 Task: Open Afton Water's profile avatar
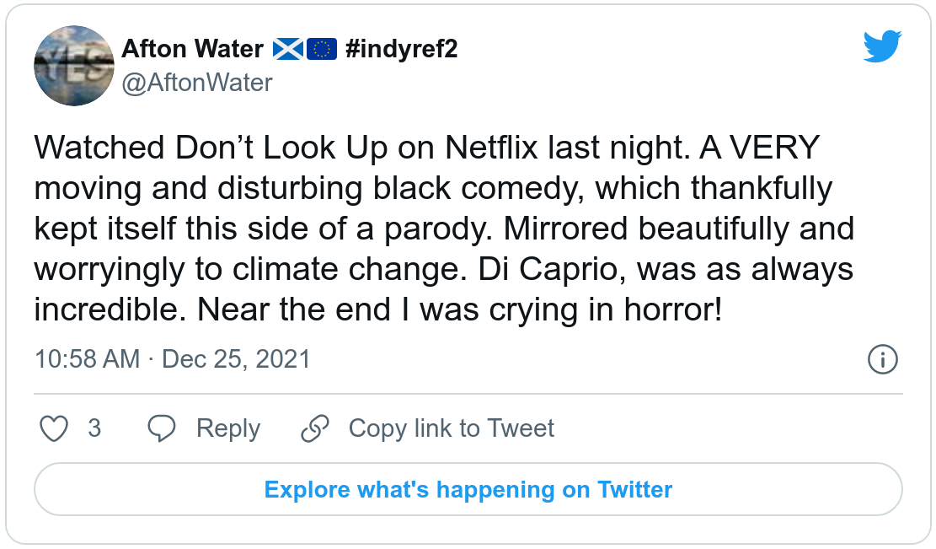click(x=73, y=65)
